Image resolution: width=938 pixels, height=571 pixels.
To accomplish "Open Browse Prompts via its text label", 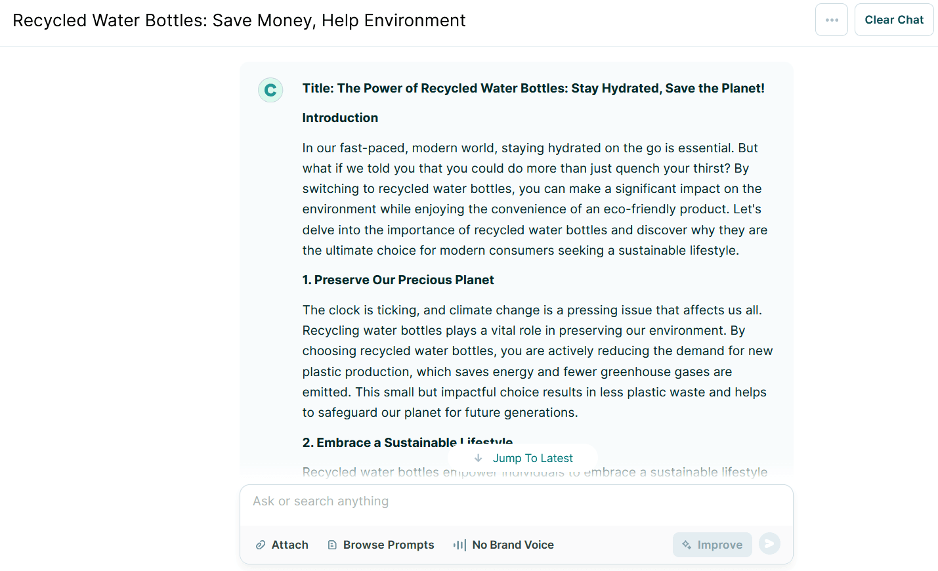I will click(389, 545).
